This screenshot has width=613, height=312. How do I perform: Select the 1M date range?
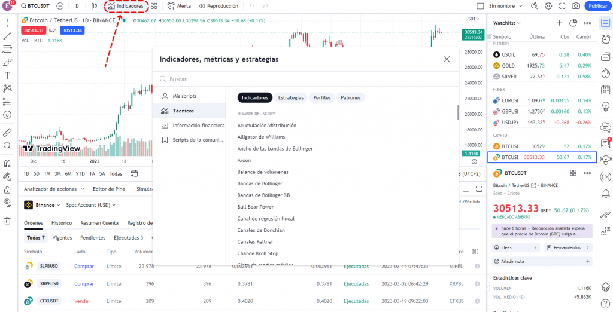tap(47, 174)
